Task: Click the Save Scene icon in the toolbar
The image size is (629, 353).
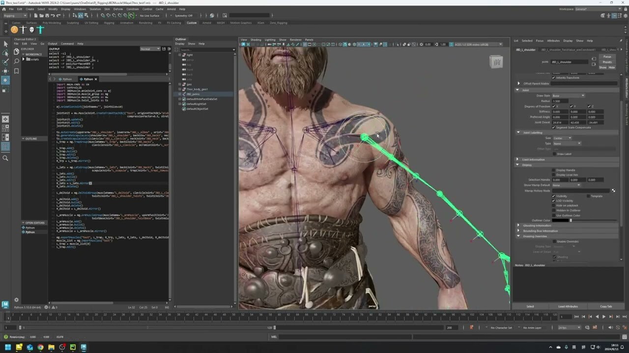Action: [47, 16]
